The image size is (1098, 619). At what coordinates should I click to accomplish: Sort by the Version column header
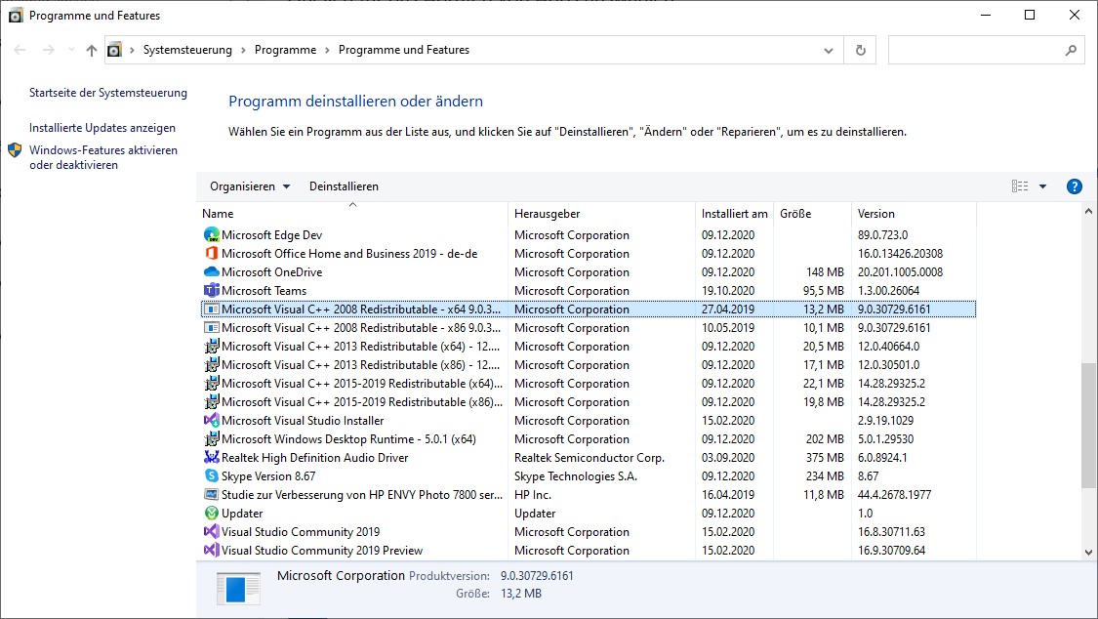914,214
